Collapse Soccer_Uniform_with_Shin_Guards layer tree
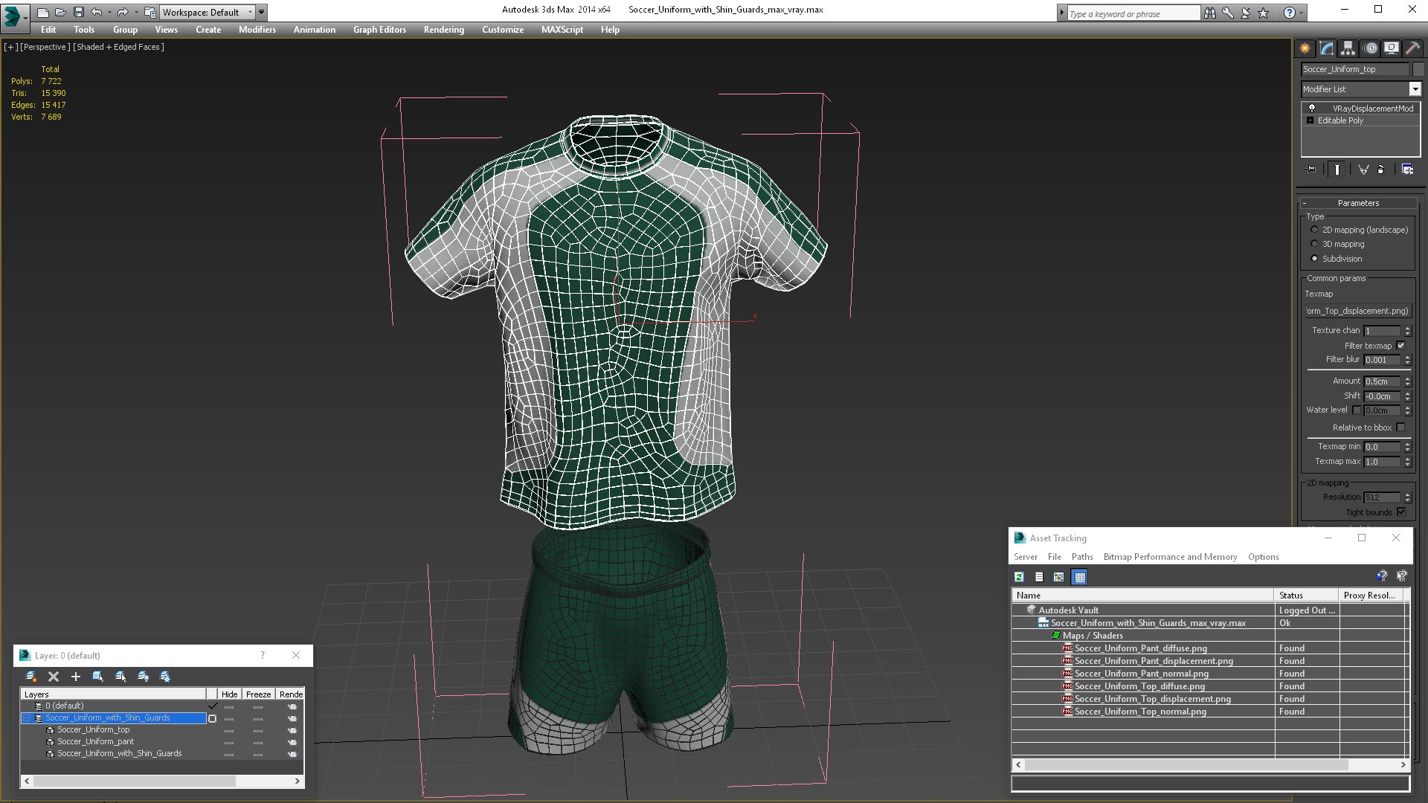 coord(27,718)
